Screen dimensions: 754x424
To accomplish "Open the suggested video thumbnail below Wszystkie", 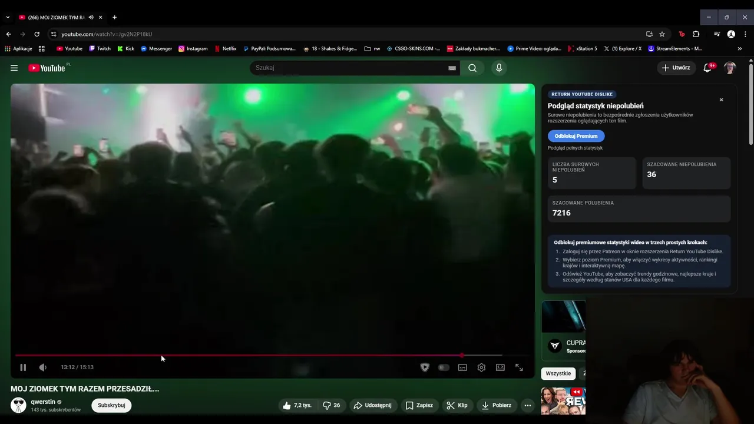I will [563, 401].
